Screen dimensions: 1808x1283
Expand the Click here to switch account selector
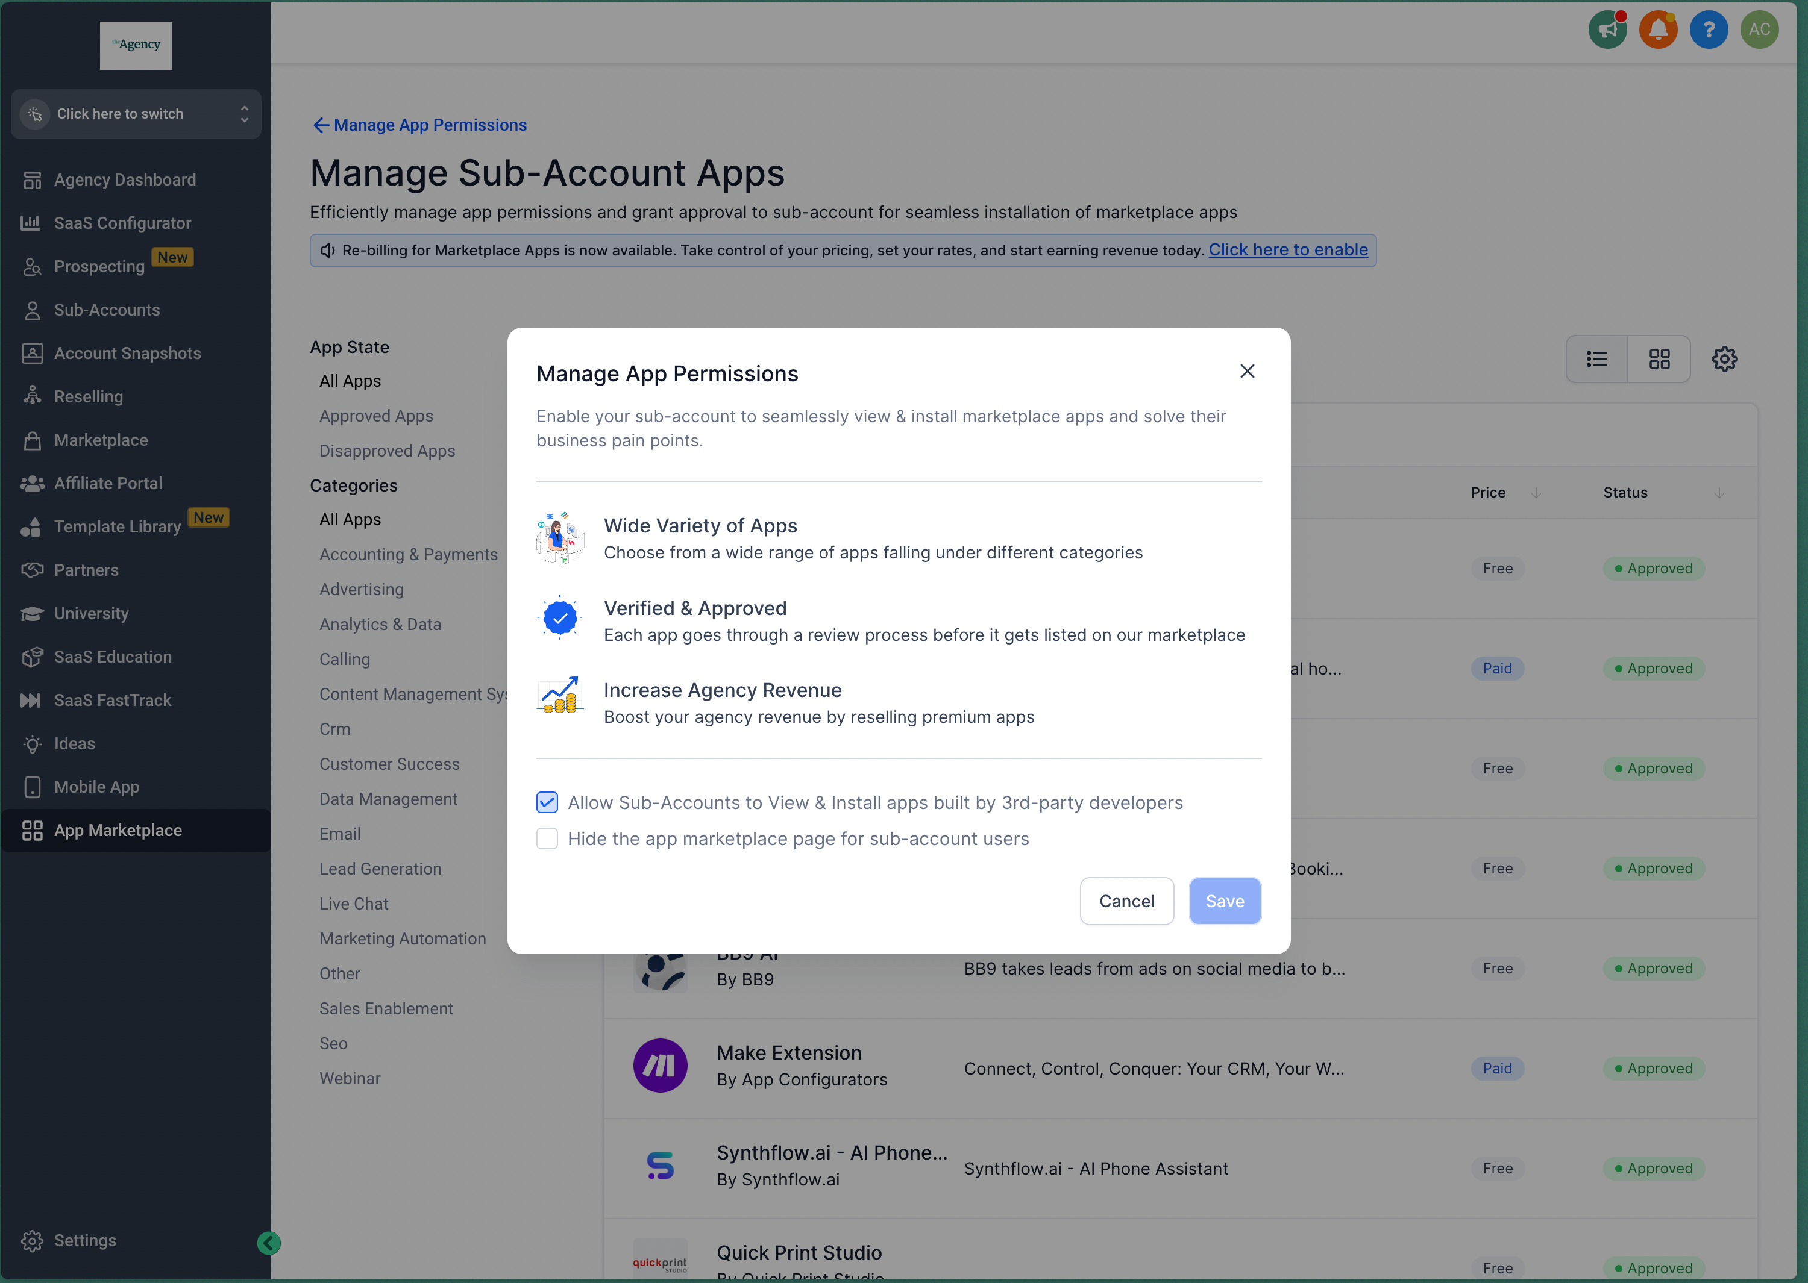[136, 114]
